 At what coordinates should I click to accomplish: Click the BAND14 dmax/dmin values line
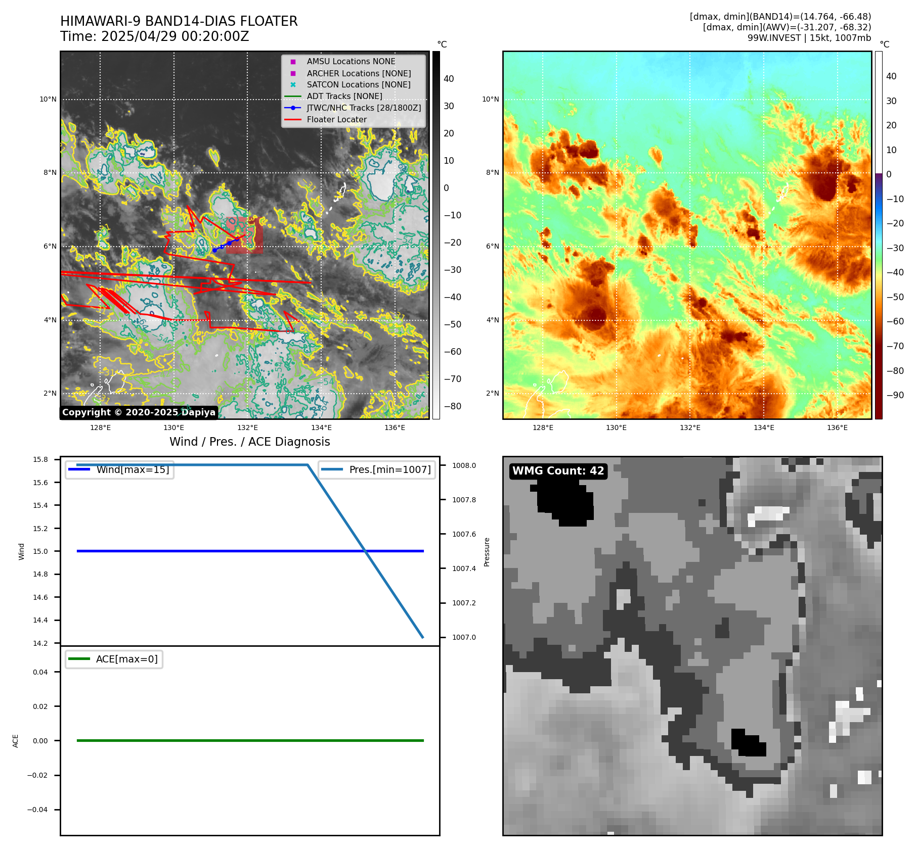780,17
